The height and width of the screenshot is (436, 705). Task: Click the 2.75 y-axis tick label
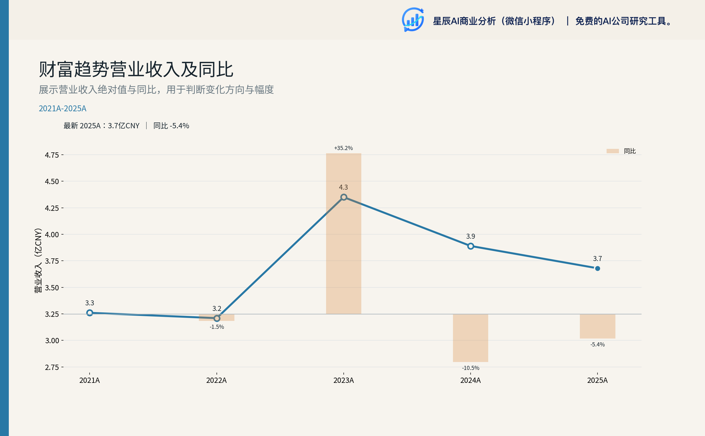pos(52,367)
